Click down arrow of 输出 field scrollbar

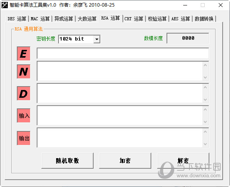[x=205, y=144]
